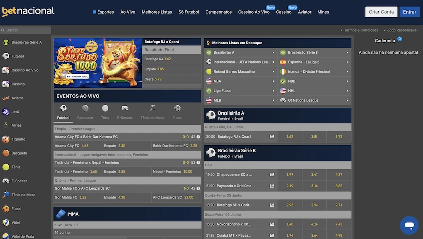
Task: Switch live events to Basquete tab
Action: point(85,112)
